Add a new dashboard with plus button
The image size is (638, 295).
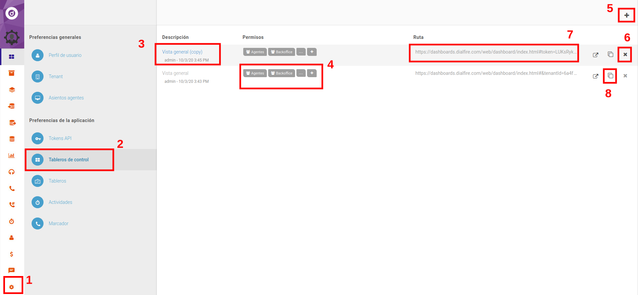click(x=626, y=15)
